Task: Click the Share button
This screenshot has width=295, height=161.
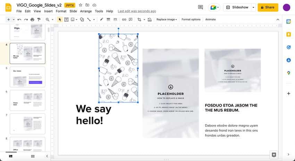Action: (268, 7)
